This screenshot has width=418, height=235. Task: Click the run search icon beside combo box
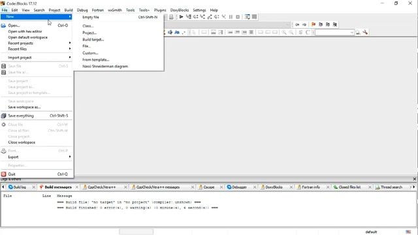358,32
